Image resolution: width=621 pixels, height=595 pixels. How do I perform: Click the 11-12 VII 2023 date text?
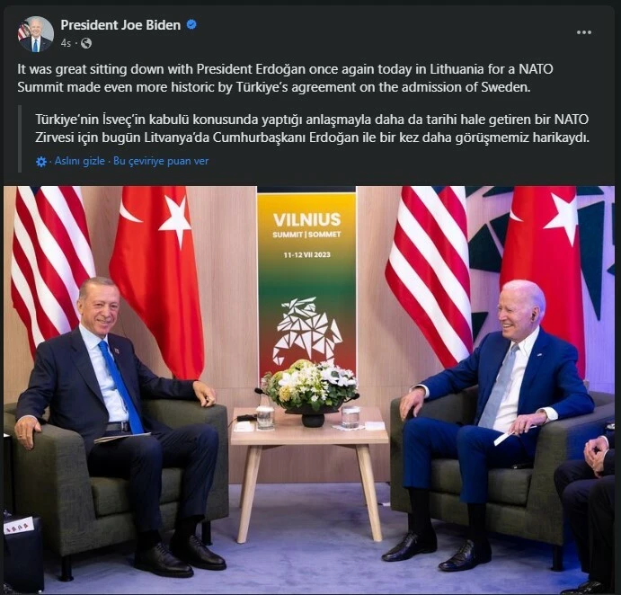pos(307,254)
